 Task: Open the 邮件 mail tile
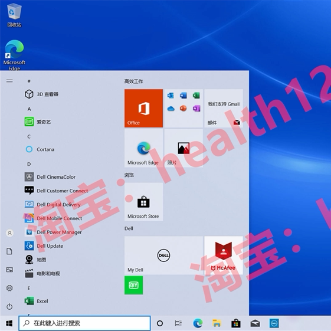tap(224, 108)
